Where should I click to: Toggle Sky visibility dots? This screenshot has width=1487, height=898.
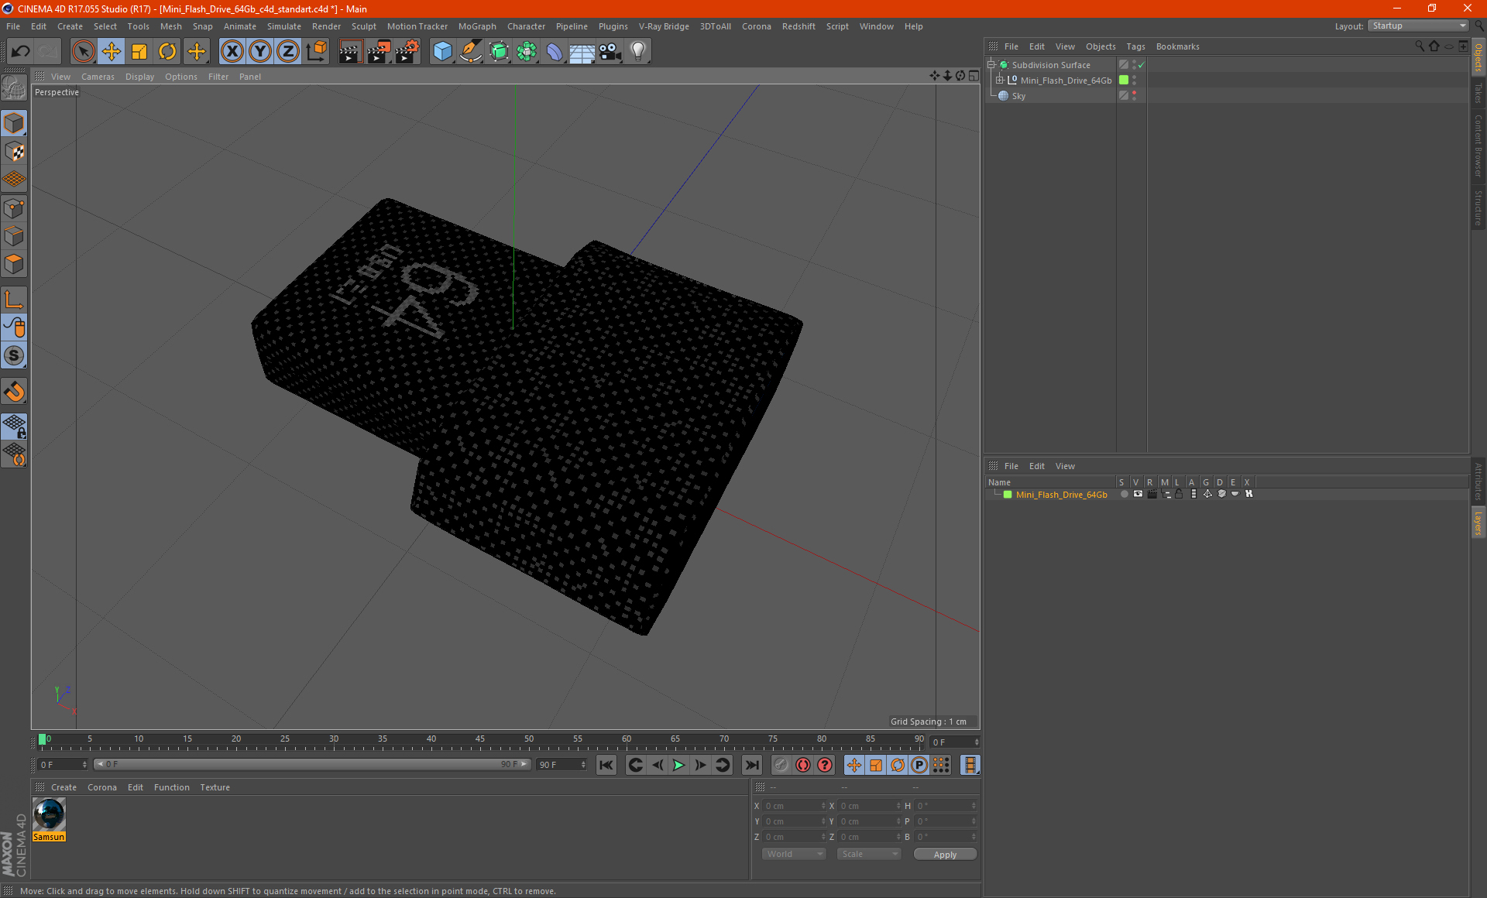coord(1135,96)
